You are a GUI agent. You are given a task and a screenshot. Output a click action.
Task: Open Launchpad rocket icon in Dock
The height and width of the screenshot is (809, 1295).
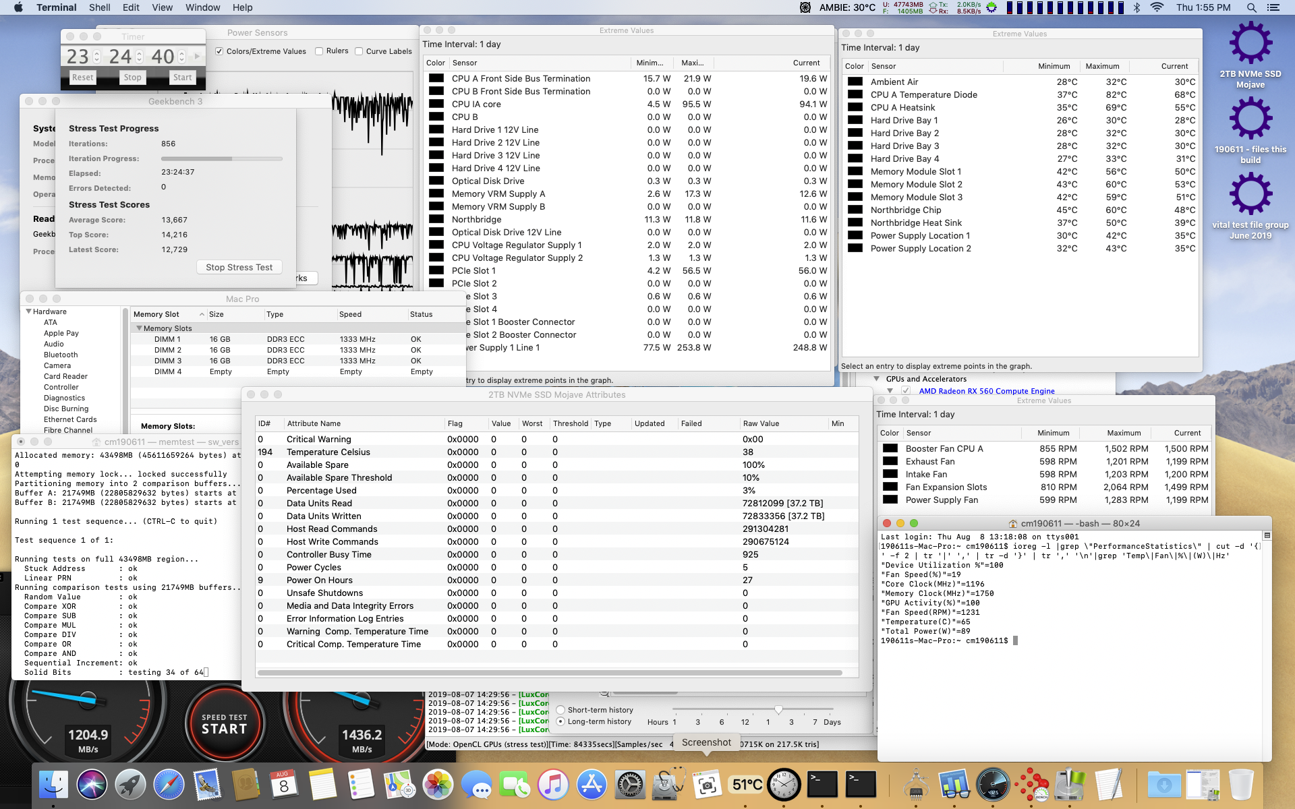tap(130, 785)
